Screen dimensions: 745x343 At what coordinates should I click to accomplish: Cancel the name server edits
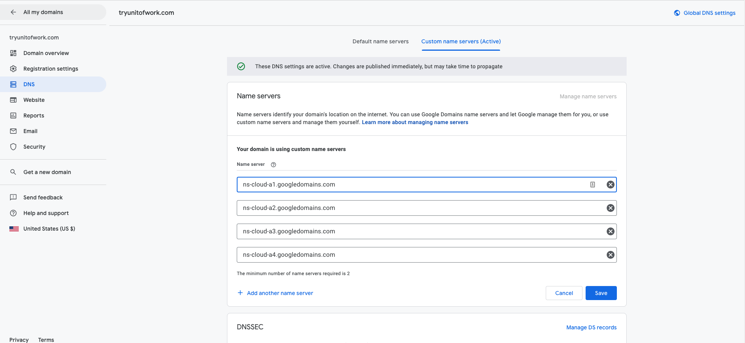pos(564,293)
